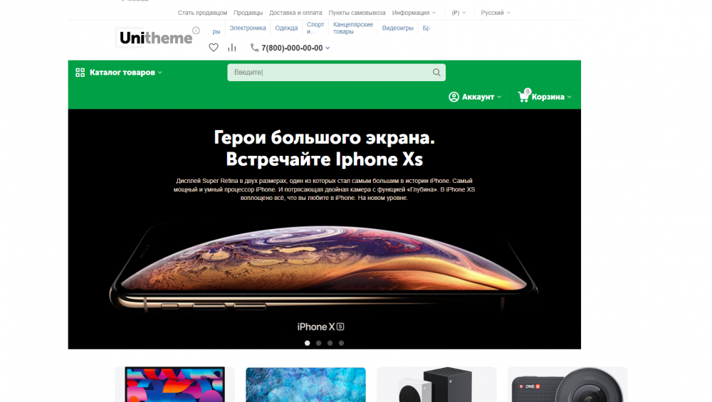Image resolution: width=712 pixels, height=402 pixels.
Task: Click the search magnifier icon
Action: coord(436,72)
